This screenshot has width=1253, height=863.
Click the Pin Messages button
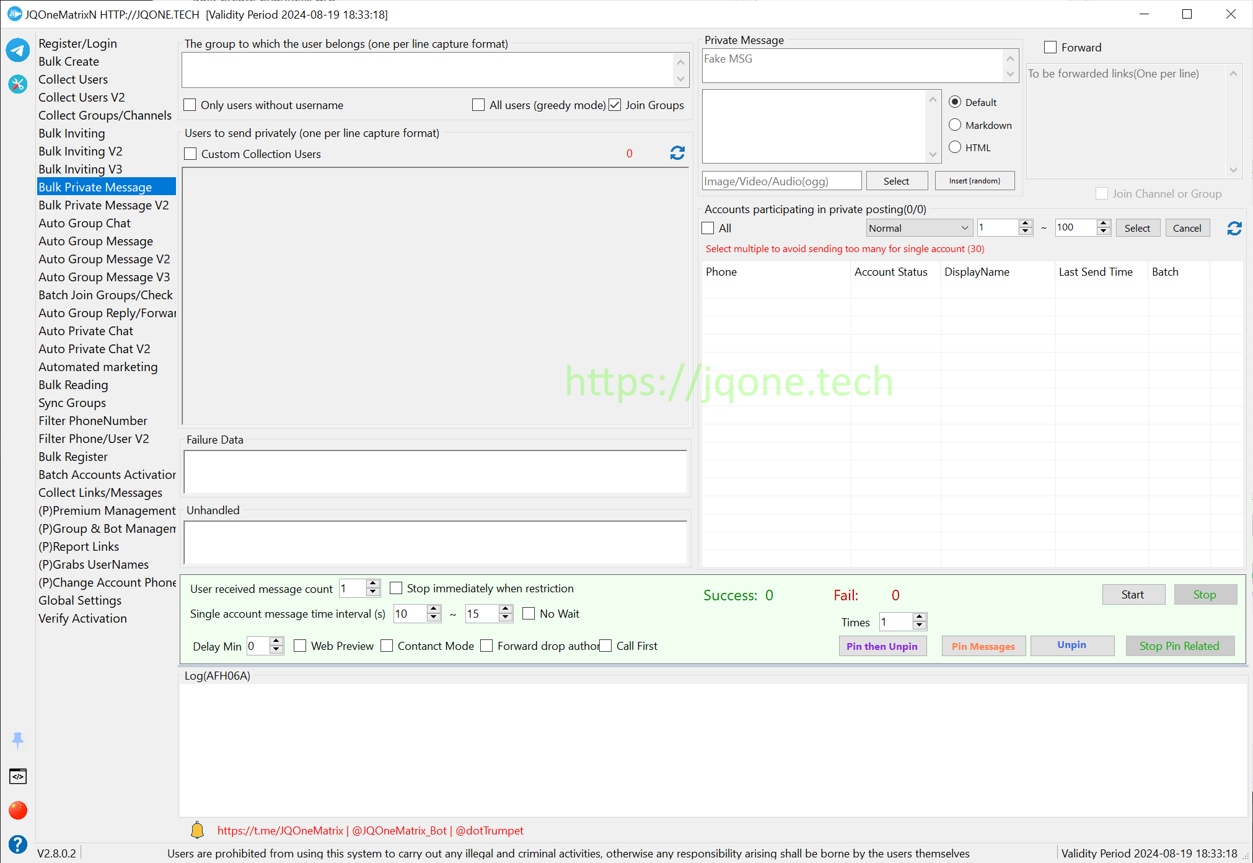[983, 646]
